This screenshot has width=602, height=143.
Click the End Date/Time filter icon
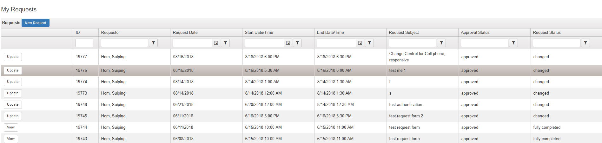(x=369, y=43)
